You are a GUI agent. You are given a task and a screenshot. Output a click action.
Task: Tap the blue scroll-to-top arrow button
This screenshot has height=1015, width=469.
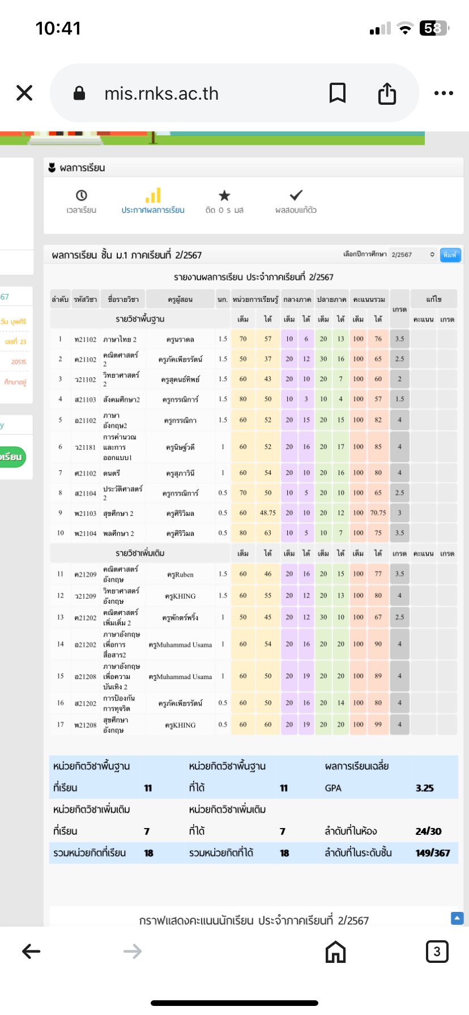coord(457,918)
